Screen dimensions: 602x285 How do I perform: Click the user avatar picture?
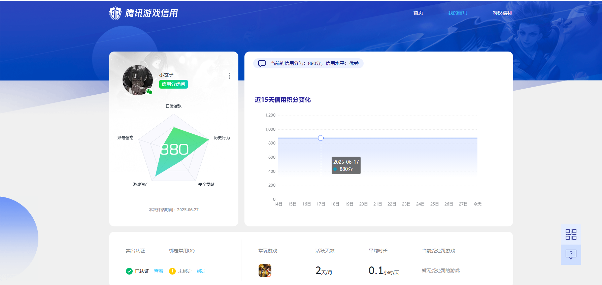138,80
